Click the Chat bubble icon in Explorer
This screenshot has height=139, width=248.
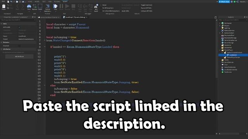(222, 64)
